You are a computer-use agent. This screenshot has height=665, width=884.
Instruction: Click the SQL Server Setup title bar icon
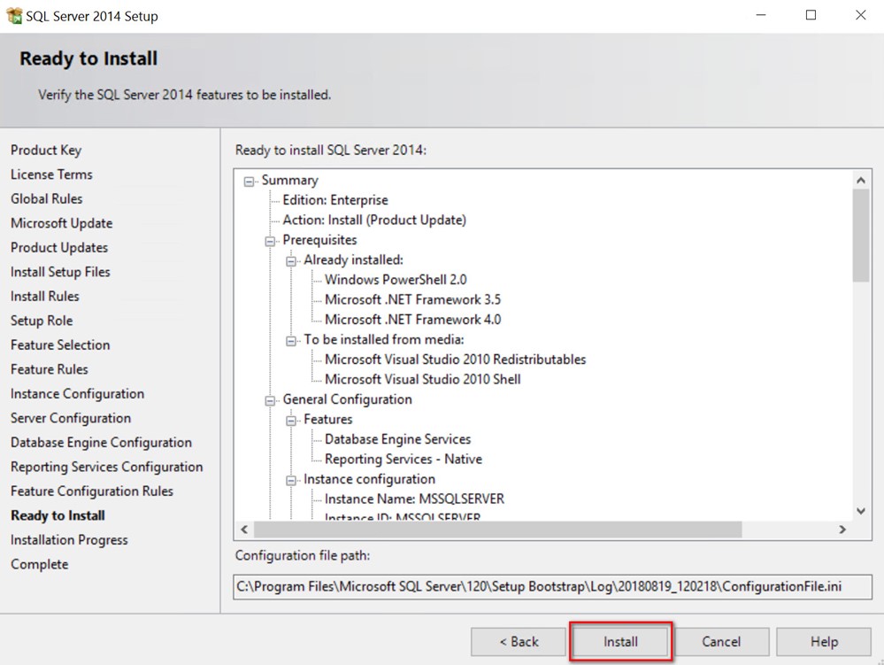[x=14, y=15]
